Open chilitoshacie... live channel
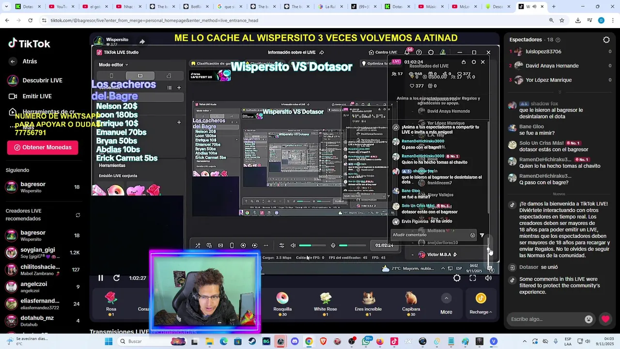 click(43, 270)
